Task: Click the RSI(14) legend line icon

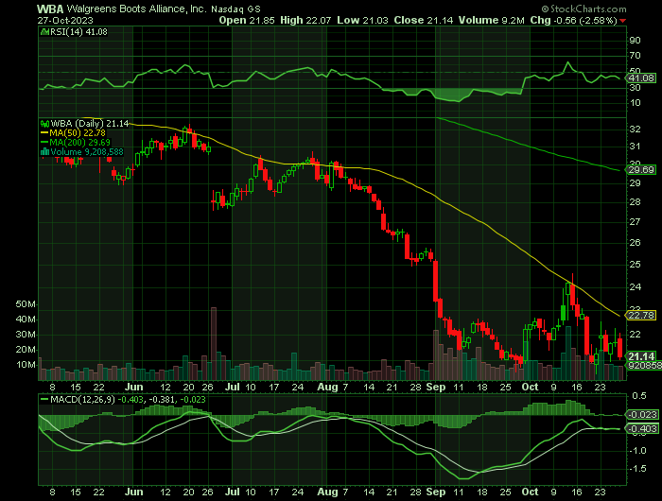Action: [x=44, y=31]
